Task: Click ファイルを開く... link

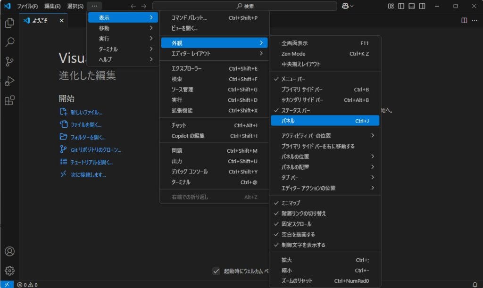Action: pos(86,125)
